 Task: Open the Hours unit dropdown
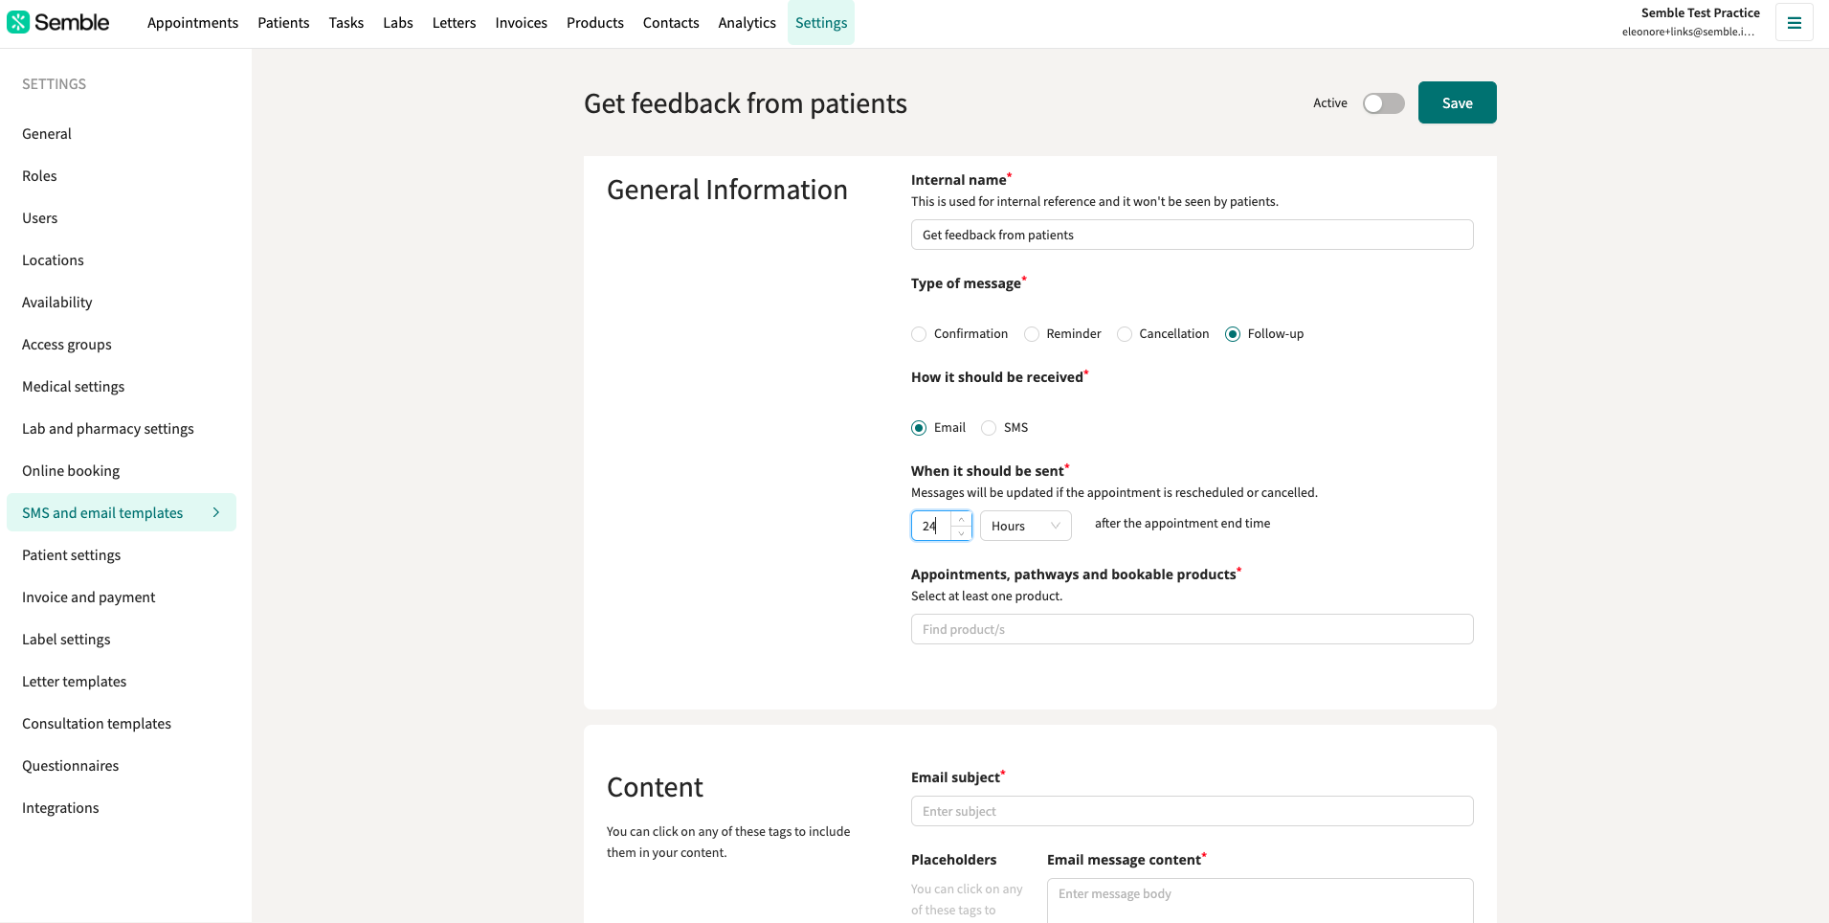(1026, 526)
